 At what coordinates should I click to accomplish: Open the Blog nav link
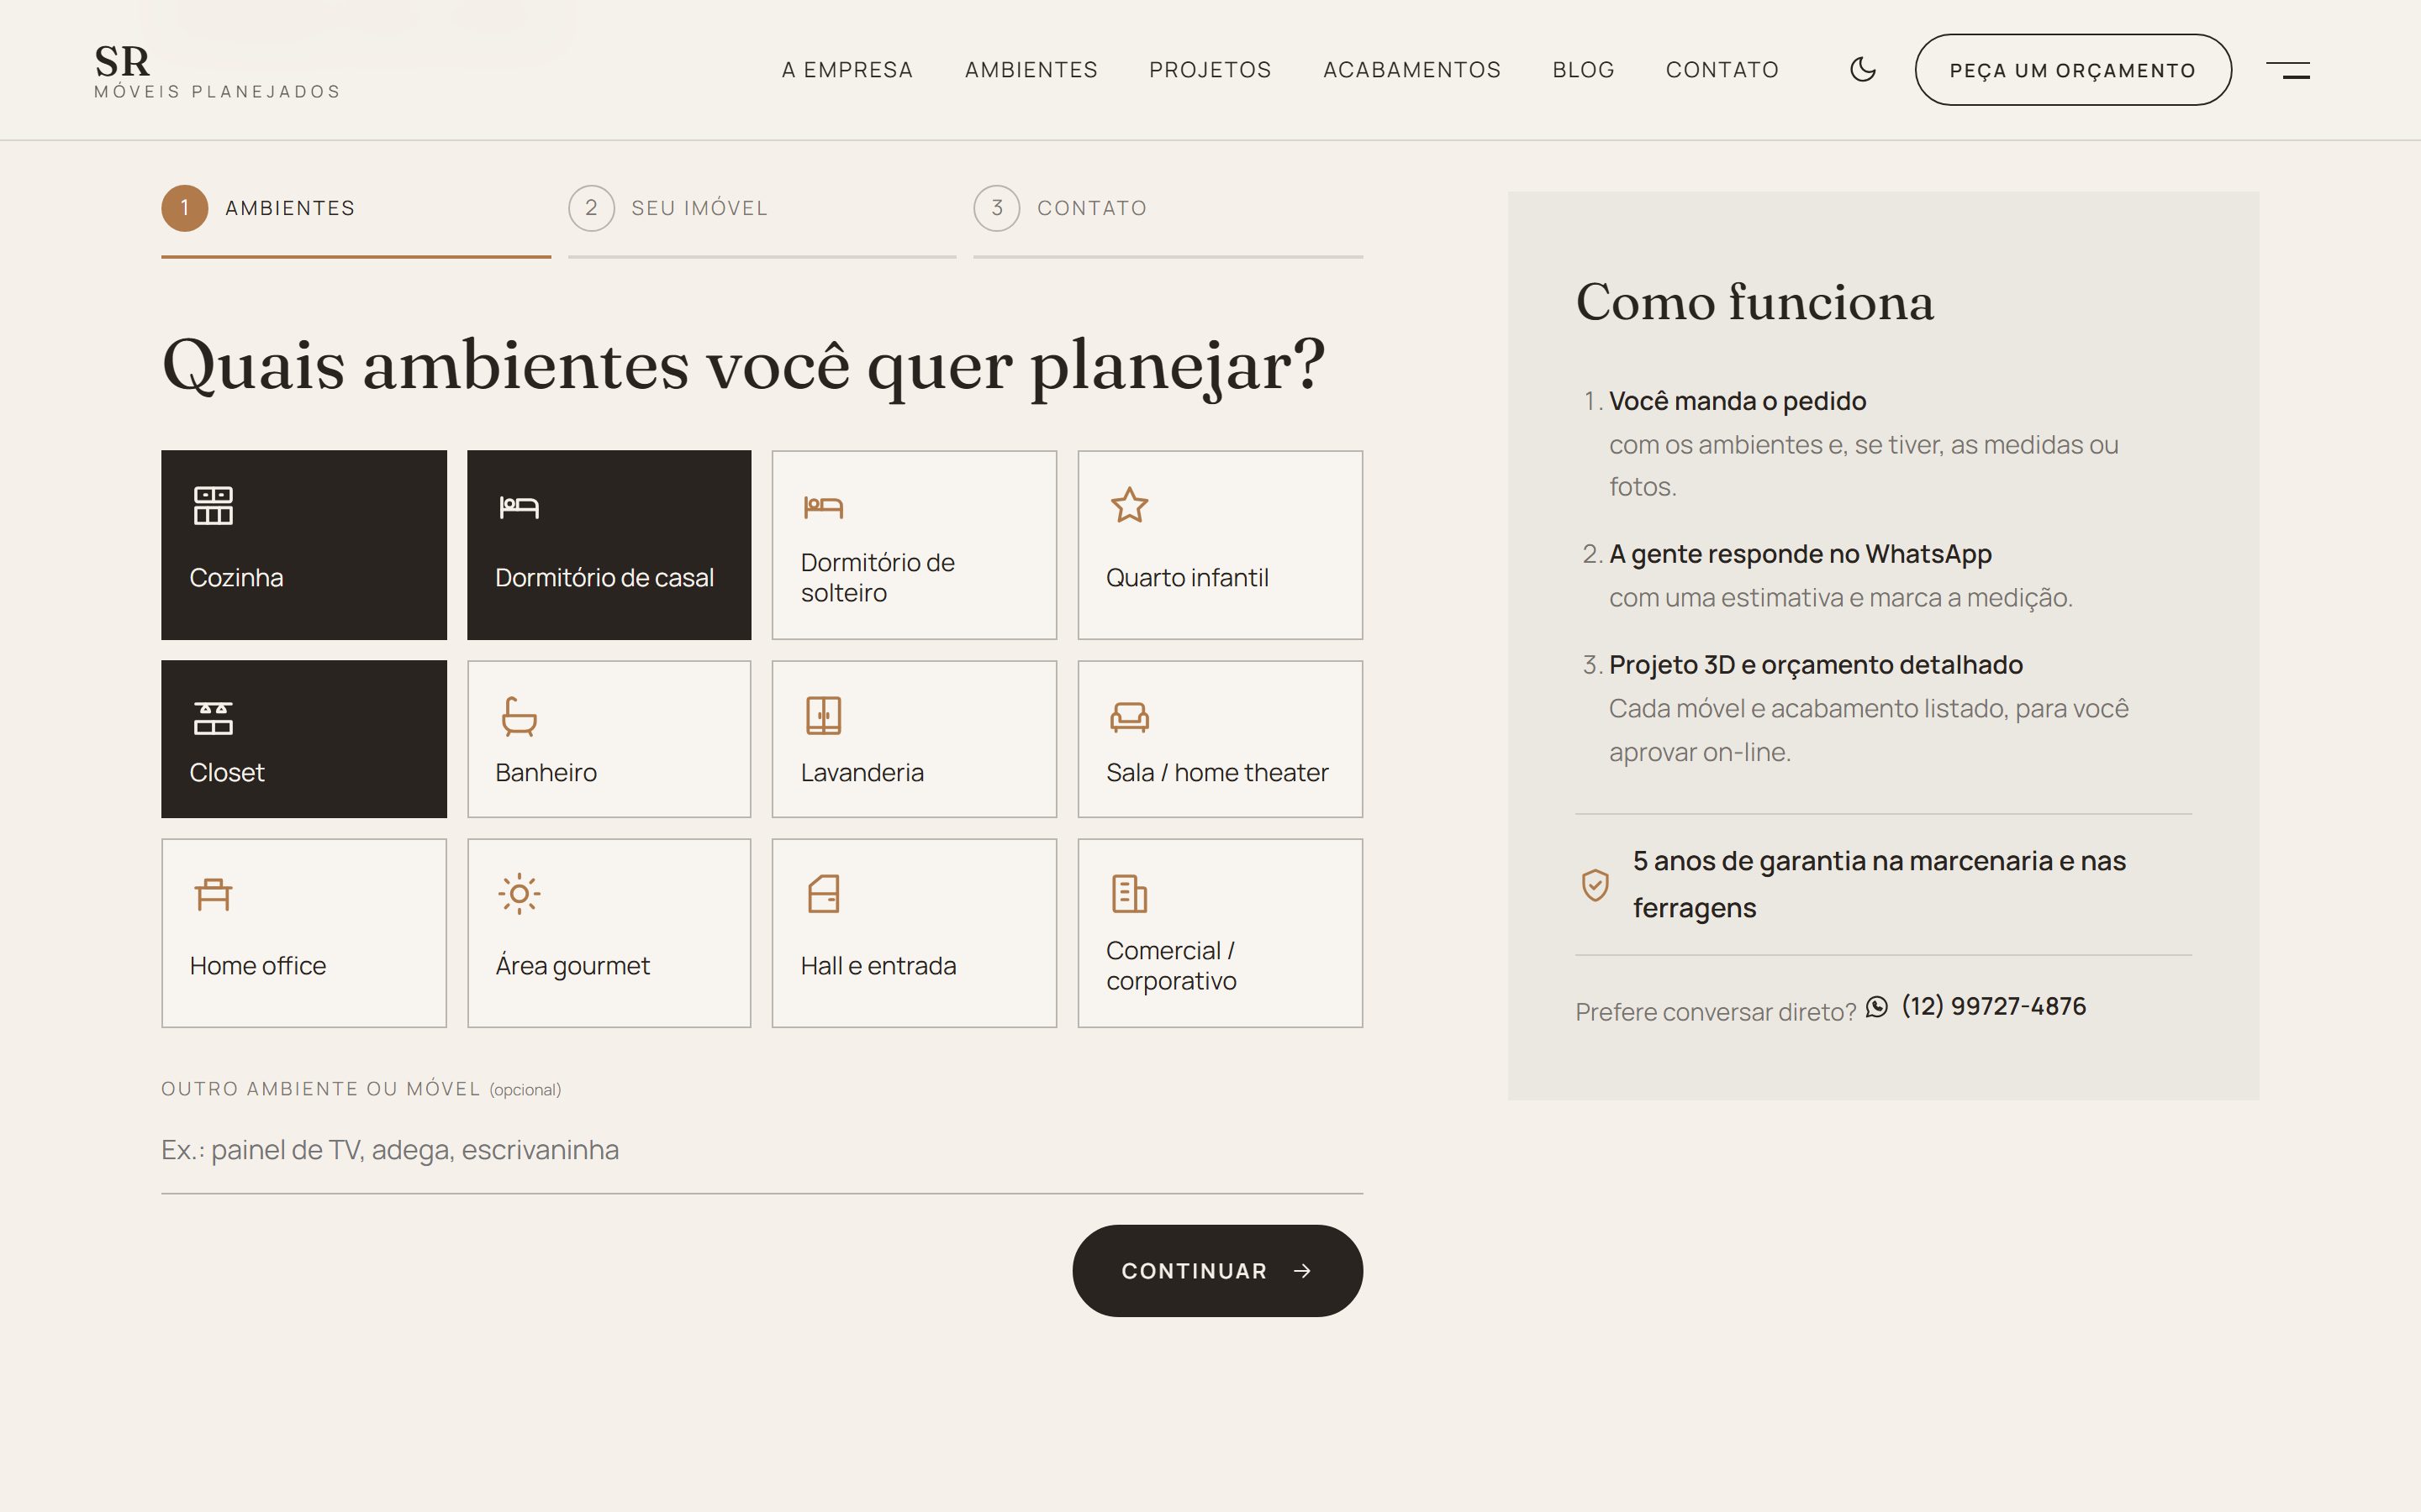pos(1583,70)
